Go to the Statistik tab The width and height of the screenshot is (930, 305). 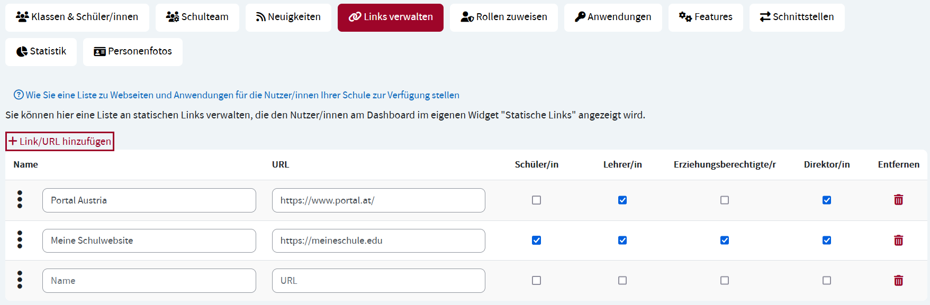coord(41,52)
